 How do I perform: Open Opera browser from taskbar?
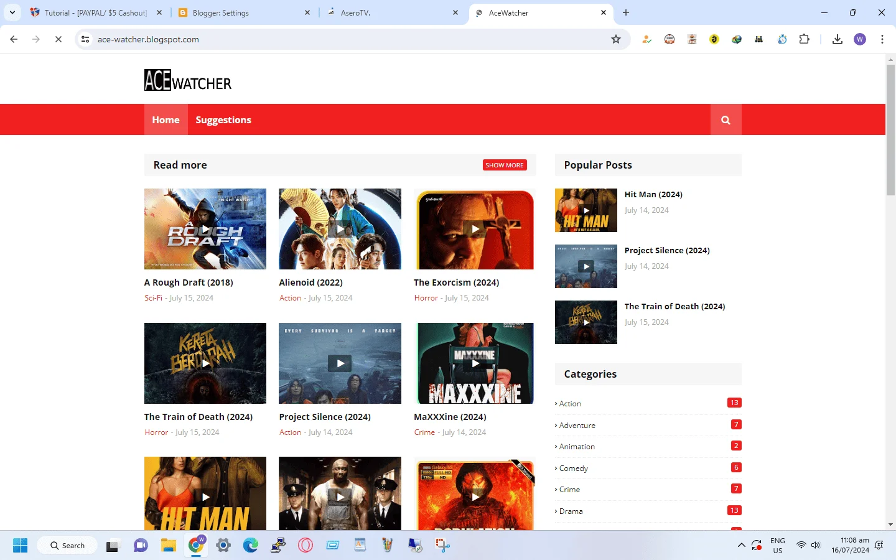click(x=306, y=546)
